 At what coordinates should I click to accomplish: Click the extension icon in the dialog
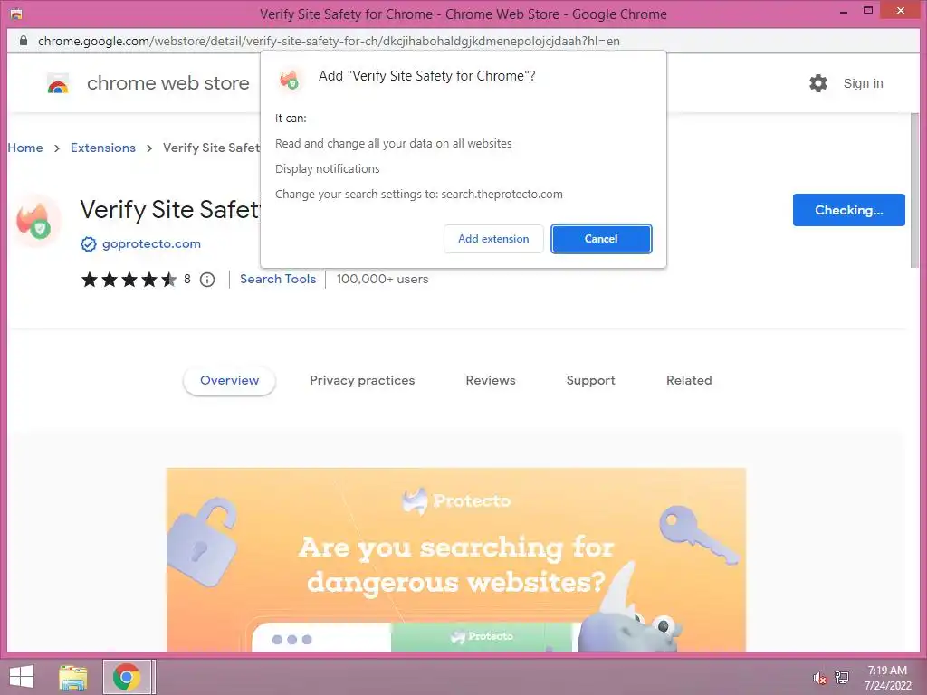[x=290, y=80]
